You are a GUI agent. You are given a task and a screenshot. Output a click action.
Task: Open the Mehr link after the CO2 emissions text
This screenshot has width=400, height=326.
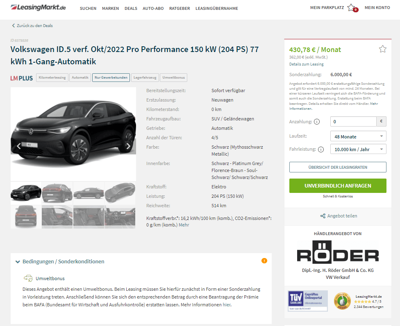184,225
